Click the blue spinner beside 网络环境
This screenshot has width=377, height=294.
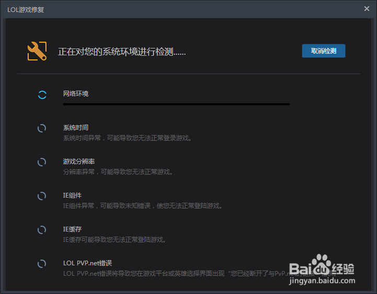pyautogui.click(x=42, y=95)
